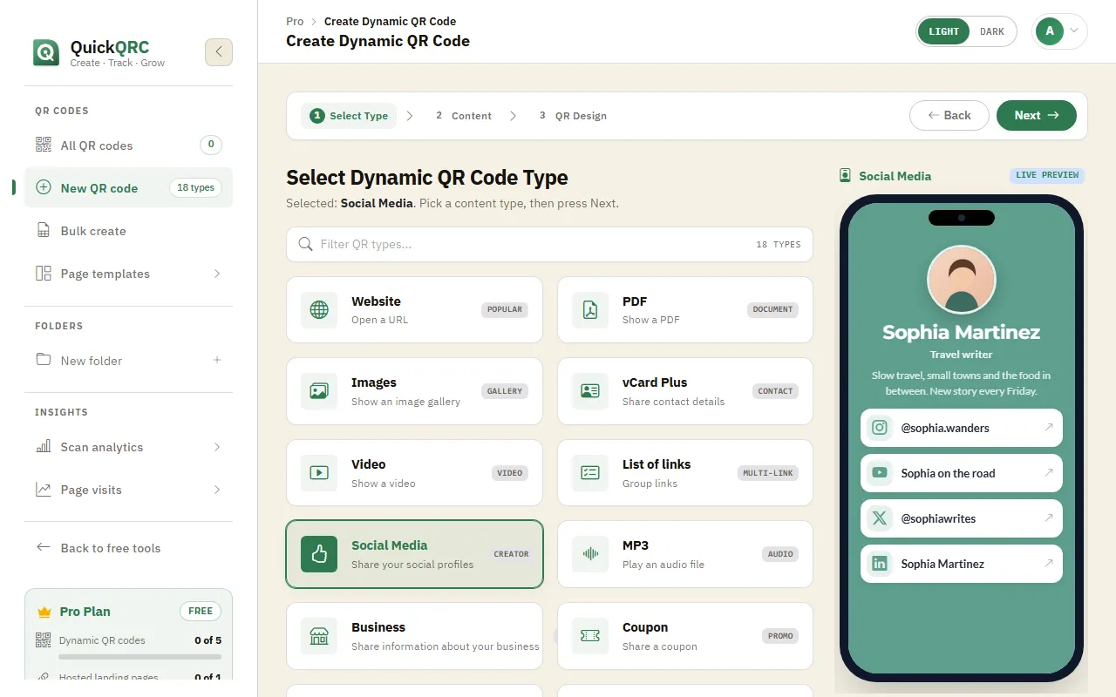Click the Website globe icon
Screen dimensions: 1116x697
(319, 310)
